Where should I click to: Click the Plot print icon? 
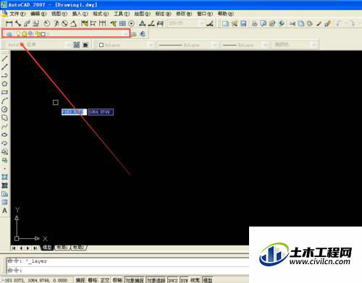point(254,24)
